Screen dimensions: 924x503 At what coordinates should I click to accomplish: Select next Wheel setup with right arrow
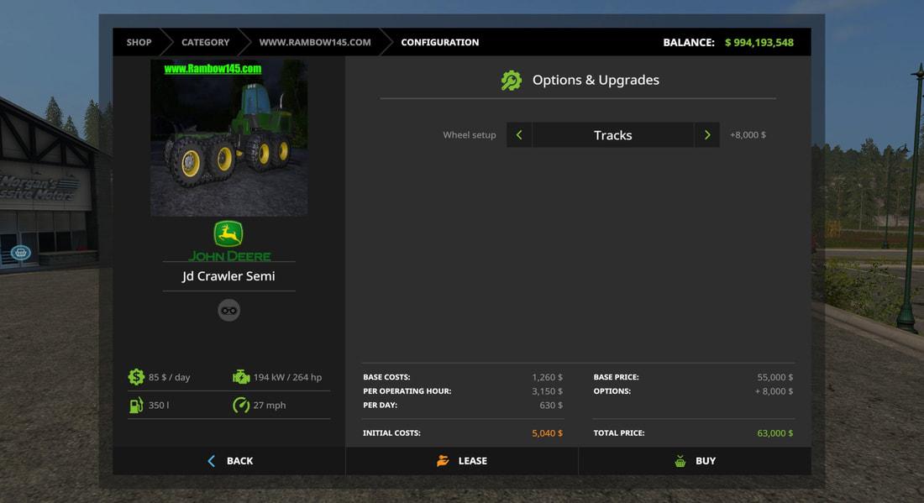[x=707, y=135]
